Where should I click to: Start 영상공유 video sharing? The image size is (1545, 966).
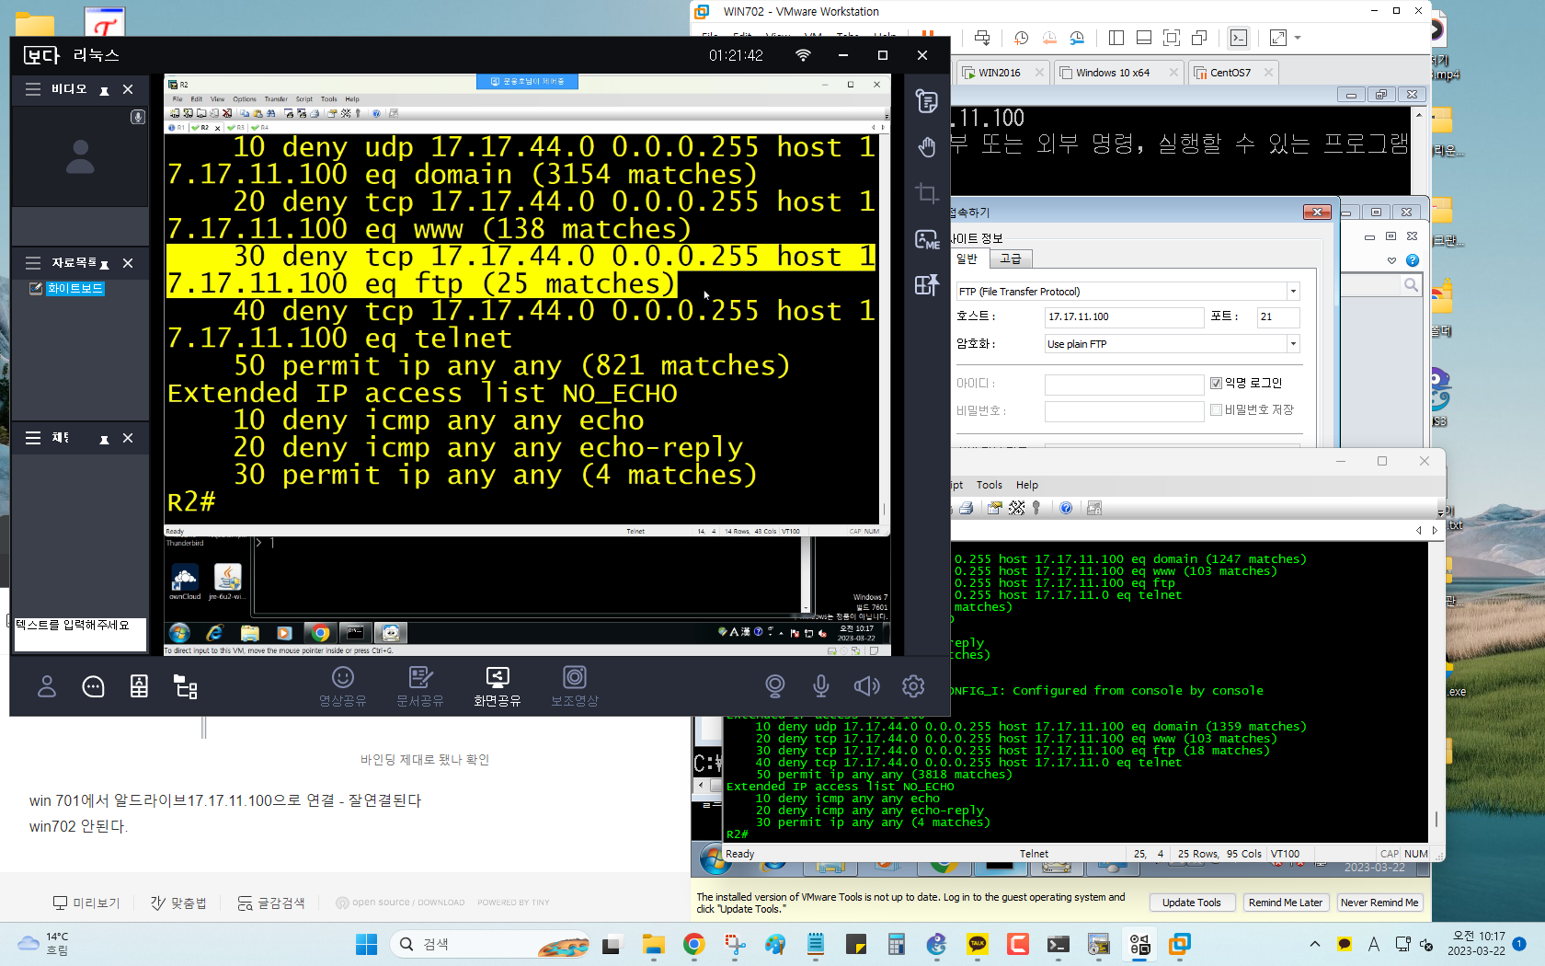pyautogui.click(x=343, y=687)
